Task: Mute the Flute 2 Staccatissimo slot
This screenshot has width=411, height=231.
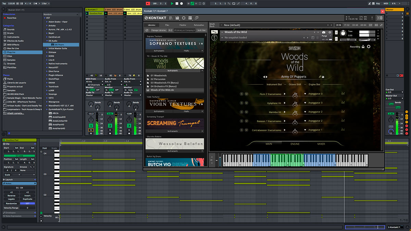Action: (x=246, y=94)
